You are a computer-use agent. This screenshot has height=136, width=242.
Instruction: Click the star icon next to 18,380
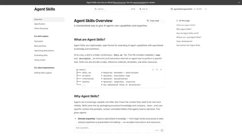point(195,9)
